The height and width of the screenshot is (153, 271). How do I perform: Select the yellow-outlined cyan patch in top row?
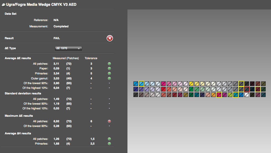pos(141,84)
